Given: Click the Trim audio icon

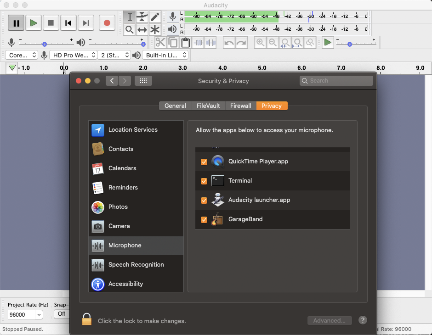Looking at the screenshot, I should click(x=198, y=43).
